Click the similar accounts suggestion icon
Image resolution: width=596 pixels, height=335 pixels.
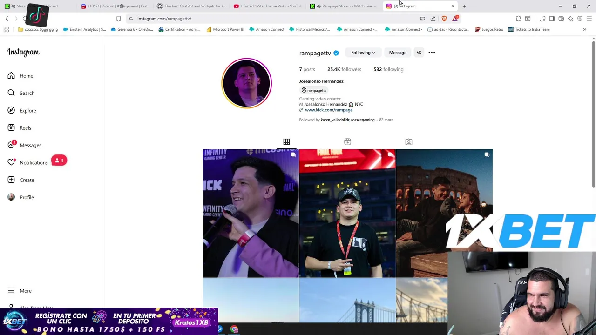pyautogui.click(x=419, y=53)
